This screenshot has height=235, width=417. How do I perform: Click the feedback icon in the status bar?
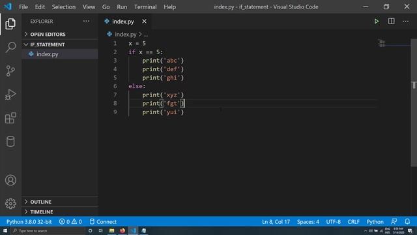[394, 222]
